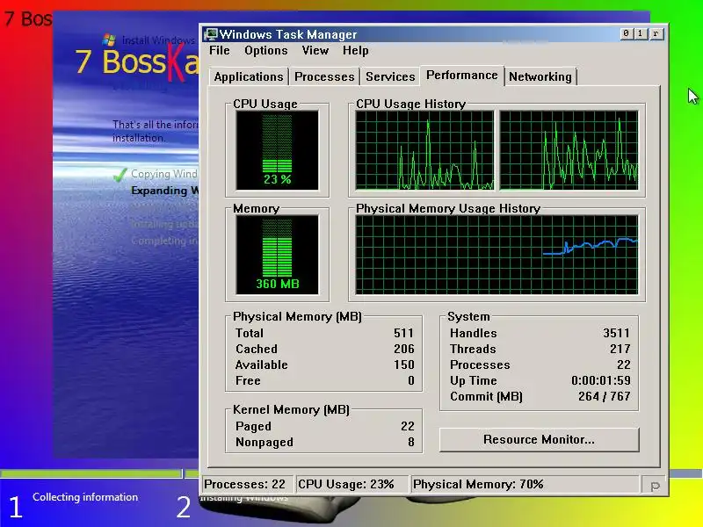Click the Up Time value 0:00:01:59
Image resolution: width=703 pixels, height=527 pixels.
click(601, 380)
